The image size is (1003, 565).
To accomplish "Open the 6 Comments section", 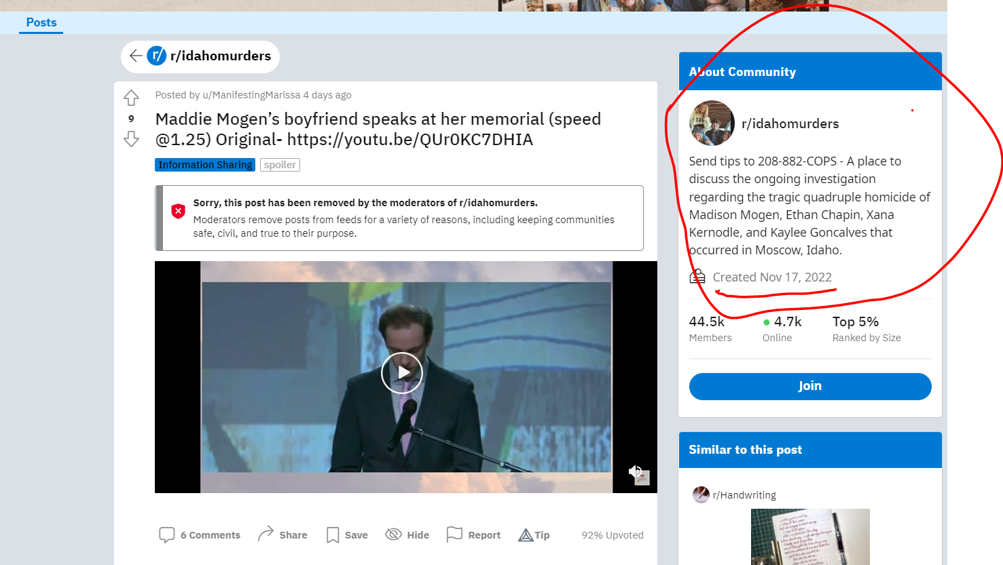I will [x=200, y=535].
